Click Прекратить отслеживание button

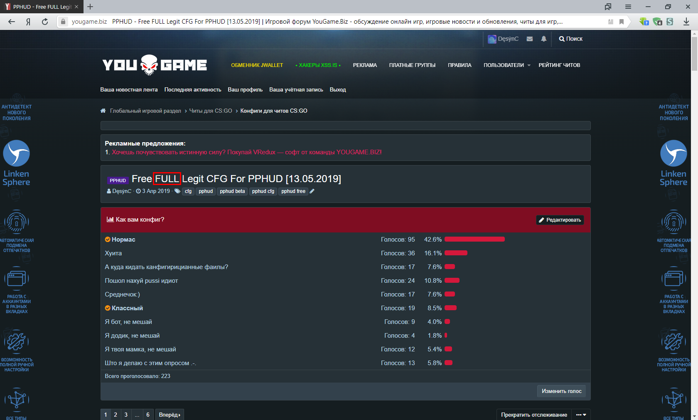[x=534, y=415]
